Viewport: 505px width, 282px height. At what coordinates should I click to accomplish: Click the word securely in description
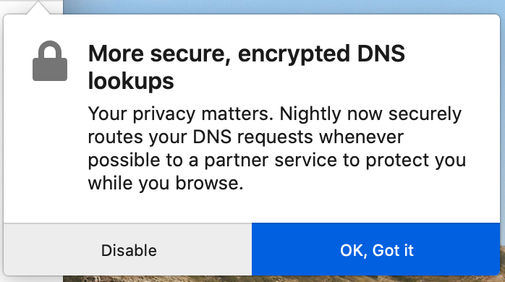[x=425, y=114]
